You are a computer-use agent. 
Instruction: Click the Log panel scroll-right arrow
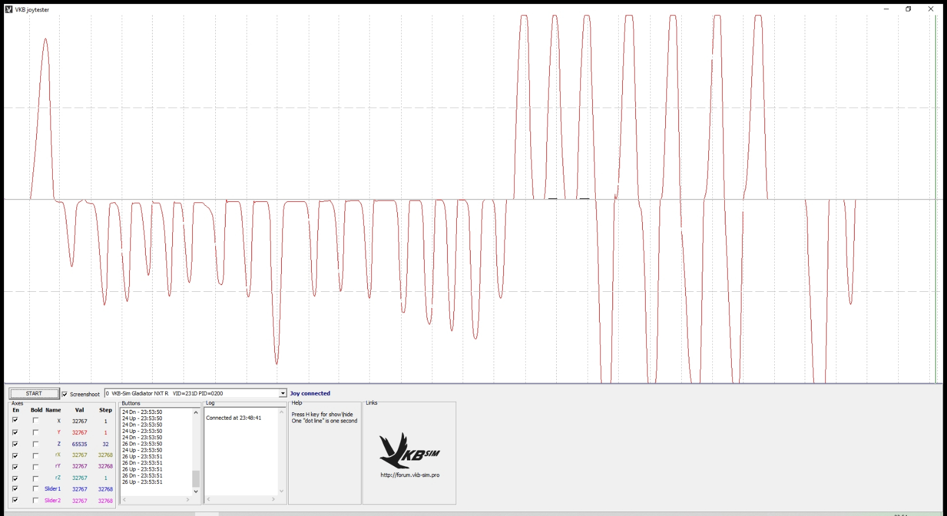[273, 499]
